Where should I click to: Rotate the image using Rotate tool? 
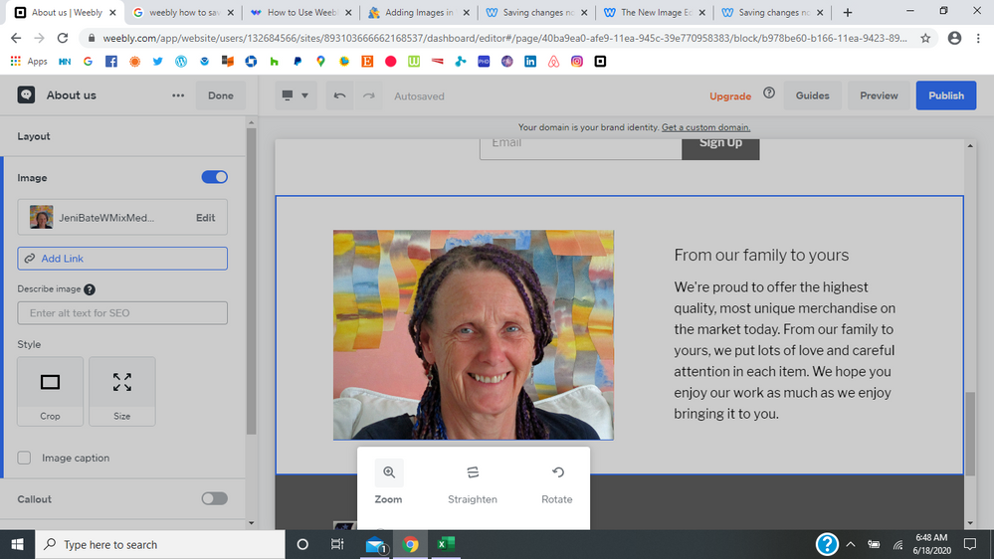(x=557, y=482)
